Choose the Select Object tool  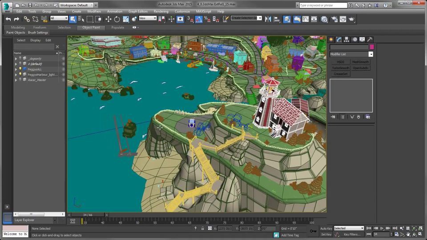[73, 19]
